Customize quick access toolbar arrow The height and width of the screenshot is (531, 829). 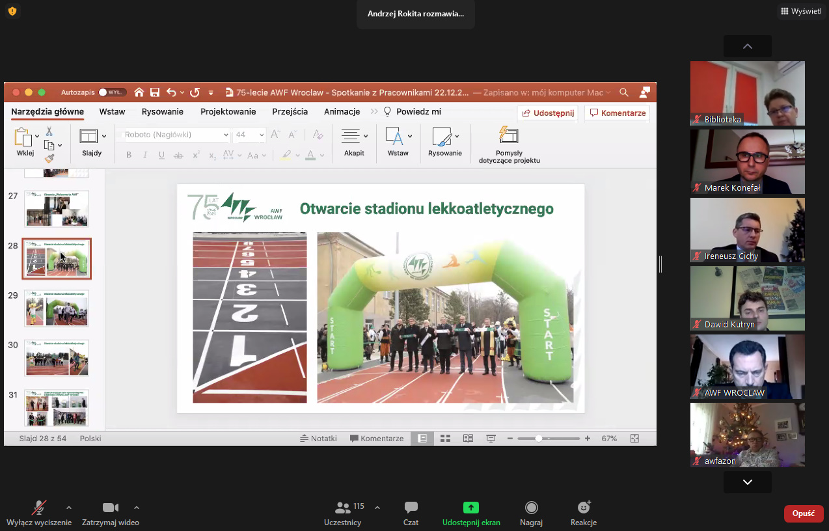[211, 92]
